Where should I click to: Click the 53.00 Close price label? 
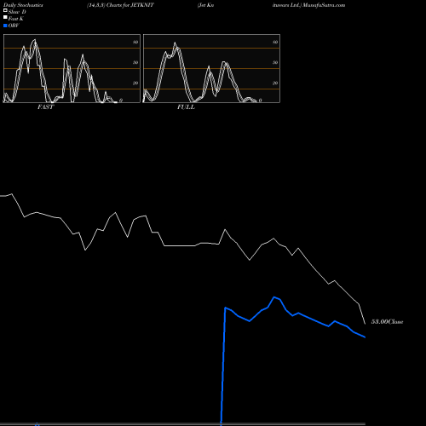(388, 322)
